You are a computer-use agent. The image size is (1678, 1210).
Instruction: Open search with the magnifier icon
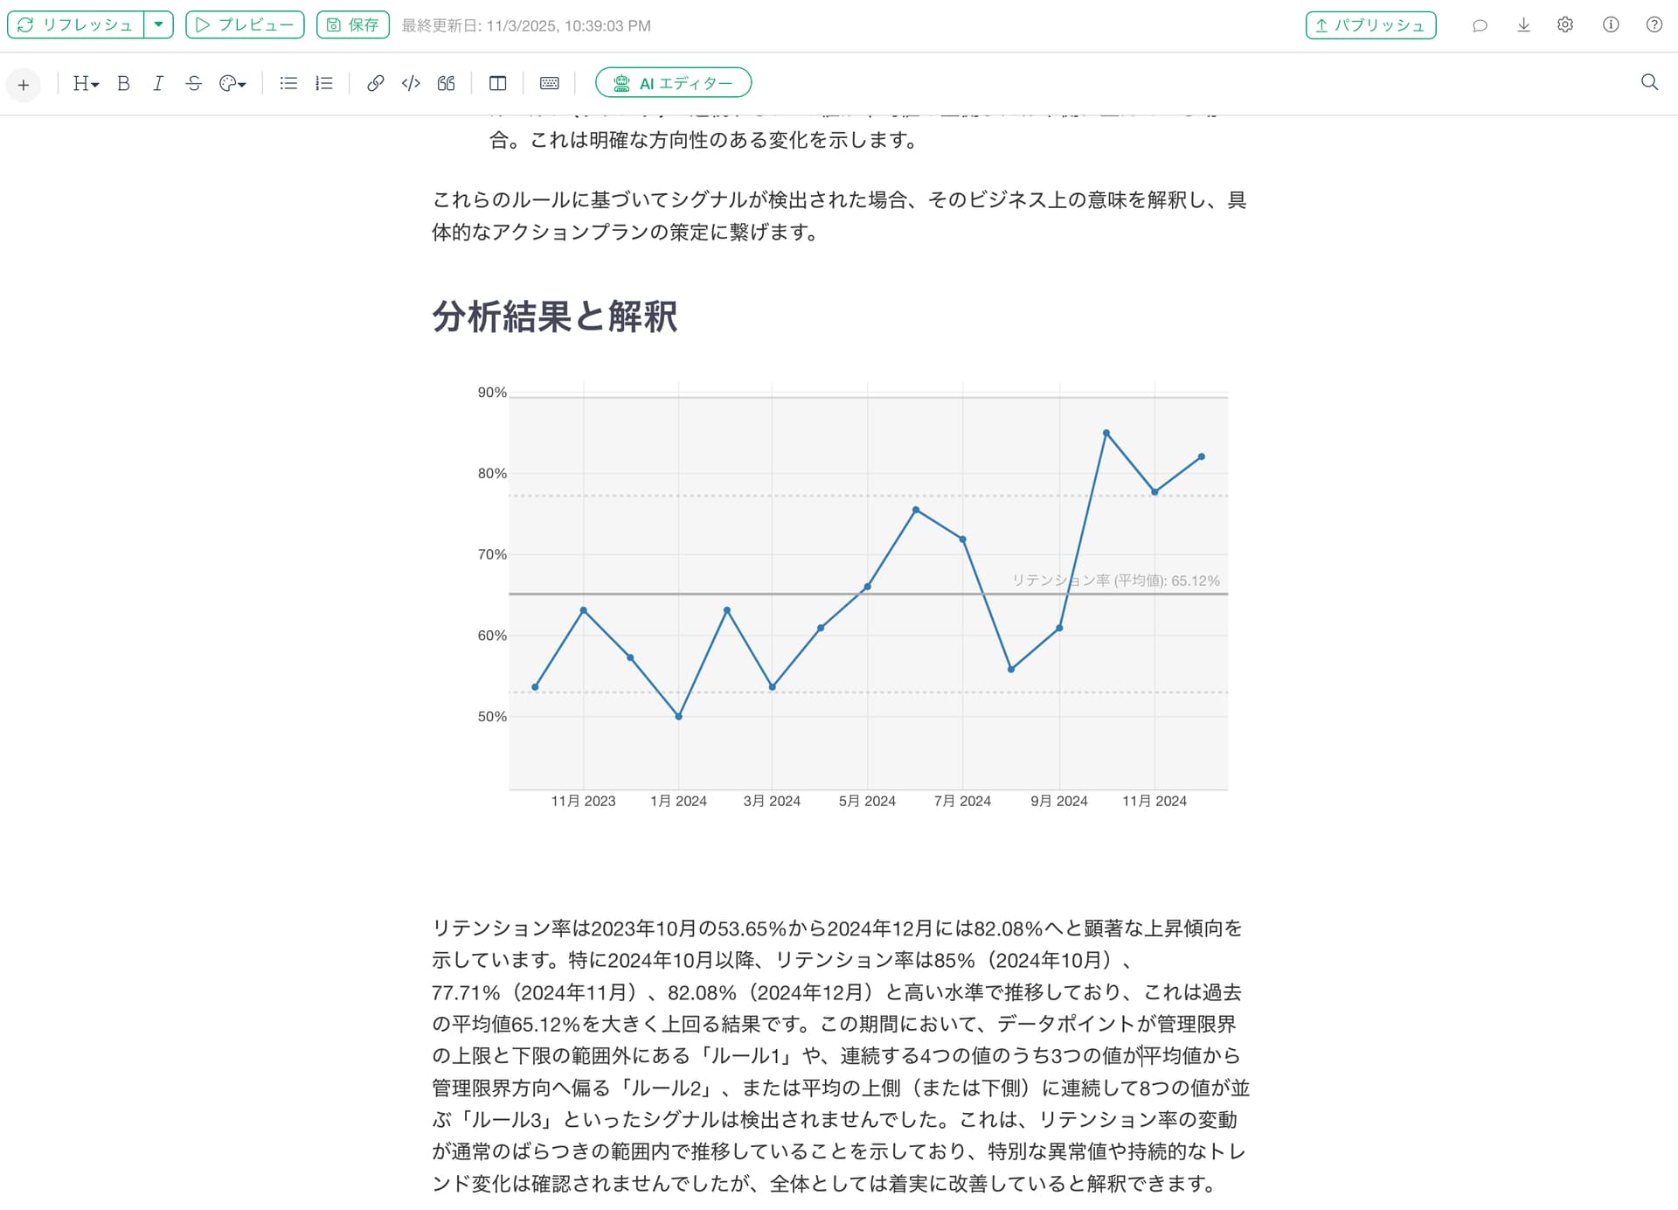click(1649, 82)
